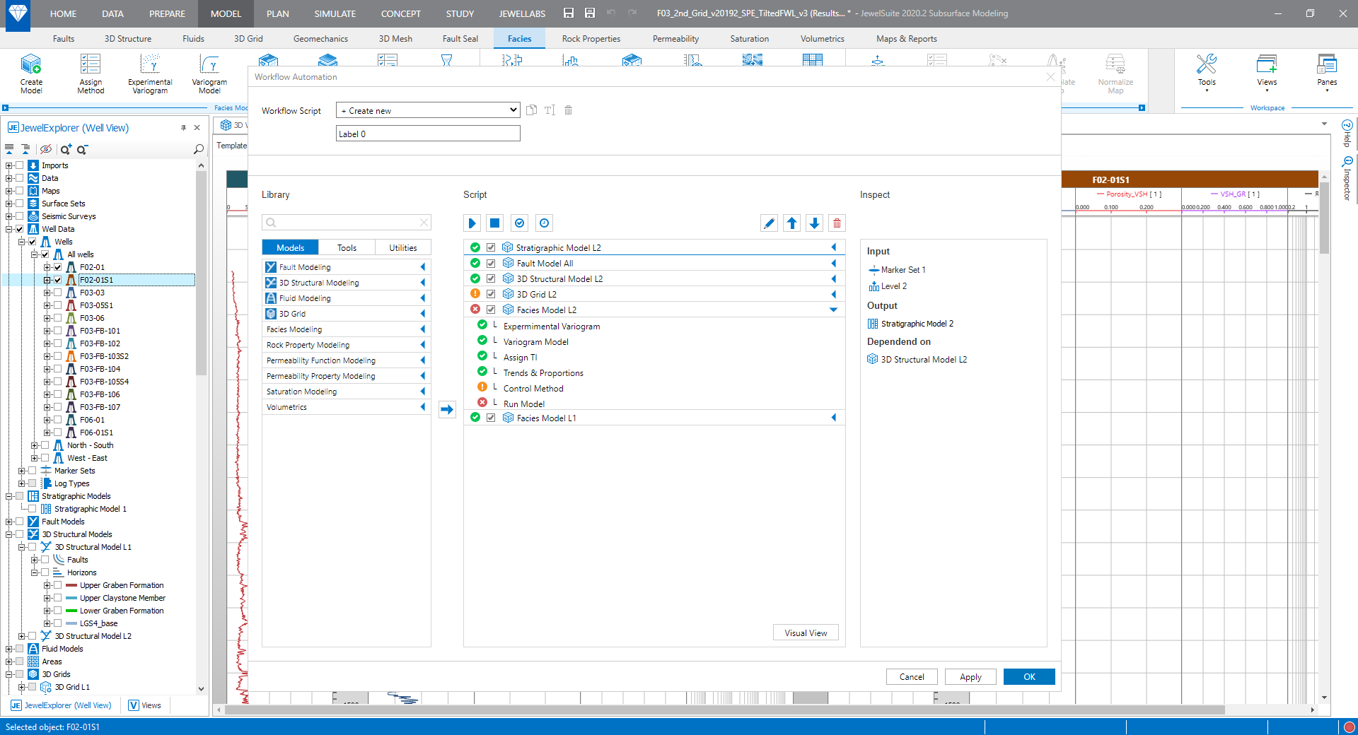This screenshot has width=1358, height=735.
Task: Expand the Fluid Models tree node
Action: coord(8,649)
